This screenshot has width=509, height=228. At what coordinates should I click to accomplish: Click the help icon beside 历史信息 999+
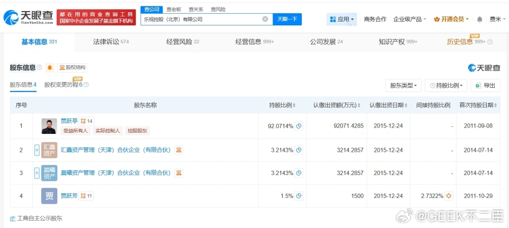pos(490,42)
